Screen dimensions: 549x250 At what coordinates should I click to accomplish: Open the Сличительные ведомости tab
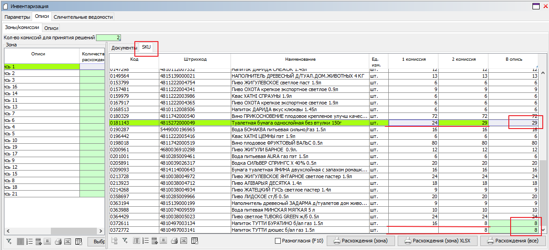83,17
